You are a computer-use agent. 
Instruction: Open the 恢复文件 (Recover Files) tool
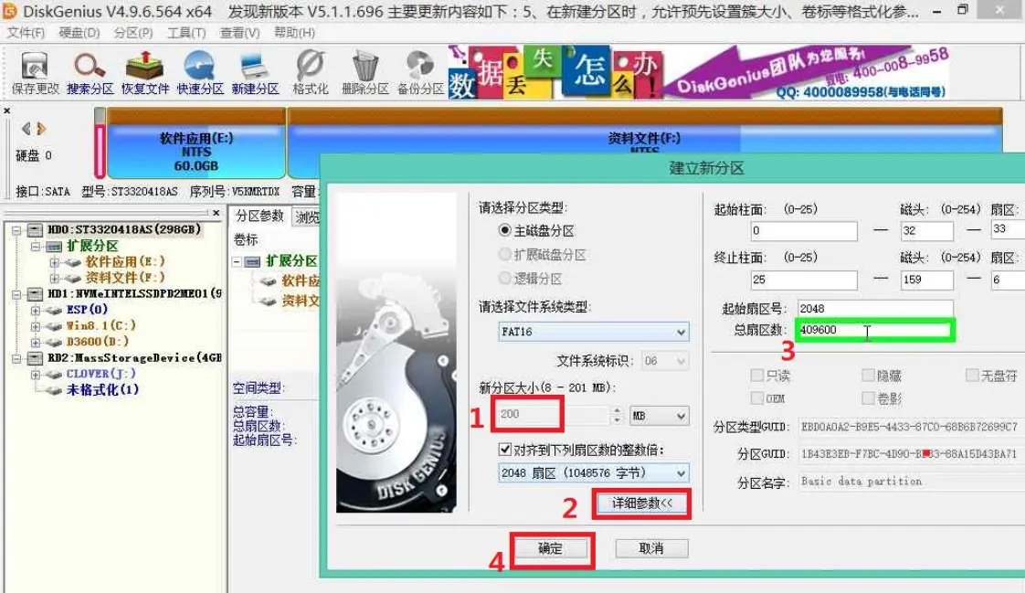pos(145,73)
